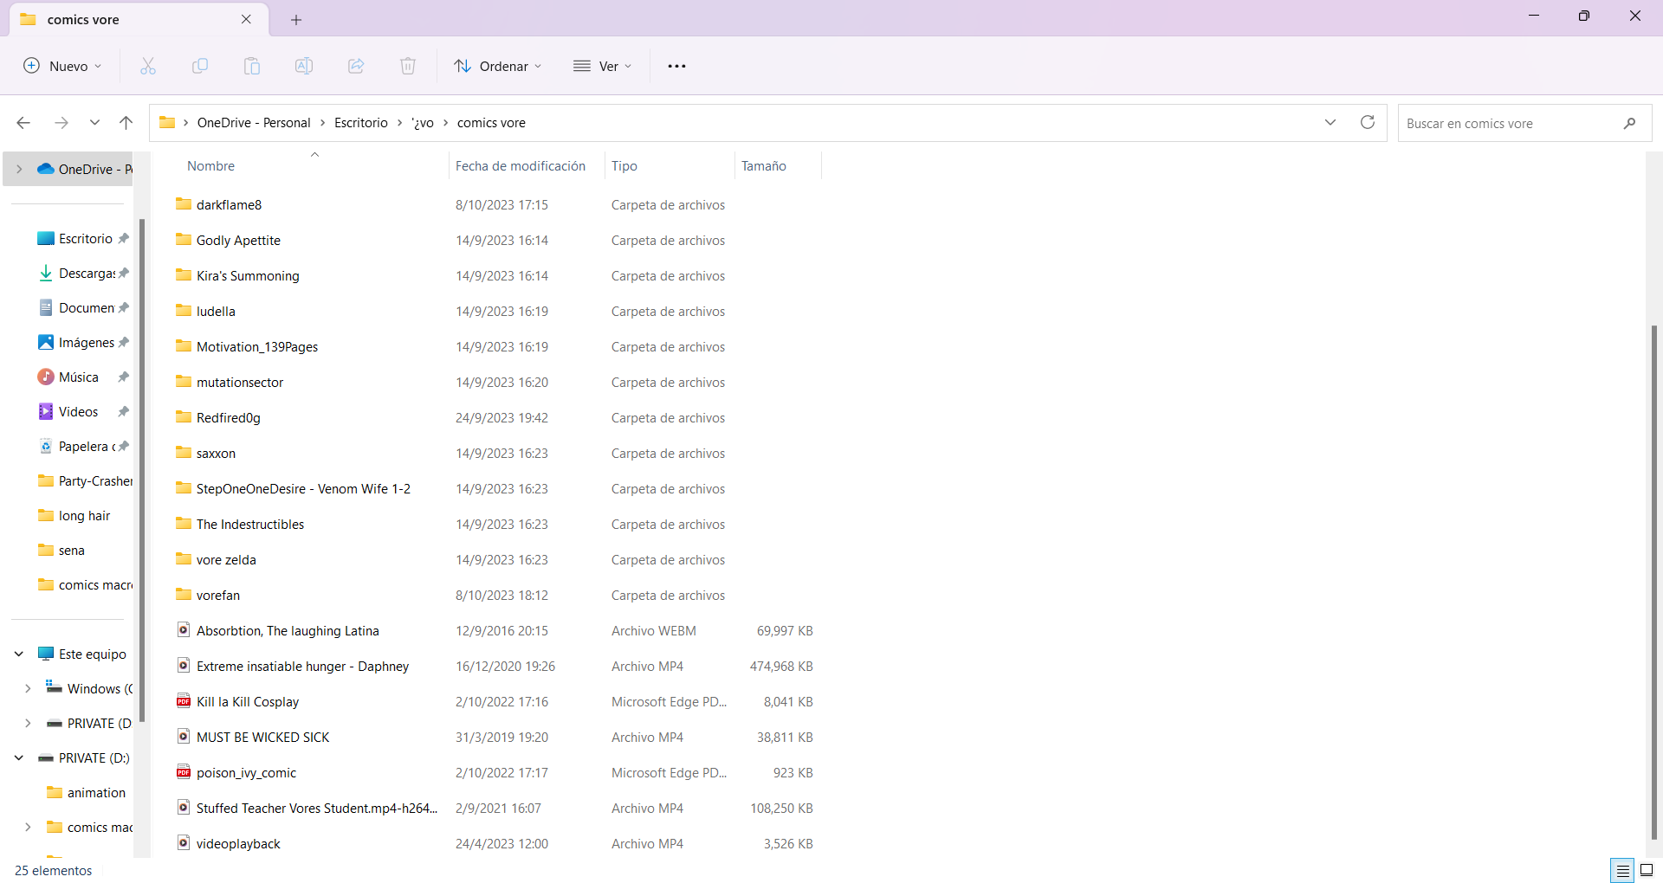The height and width of the screenshot is (883, 1663).
Task: Click OneDrive - Personal breadcrumb
Action: 254,123
